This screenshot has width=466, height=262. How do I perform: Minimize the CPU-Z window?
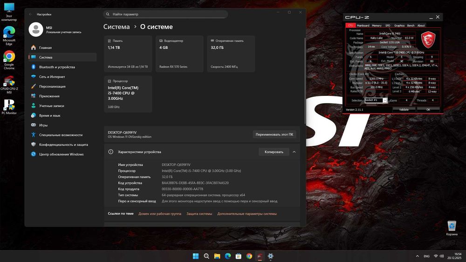coord(431,17)
